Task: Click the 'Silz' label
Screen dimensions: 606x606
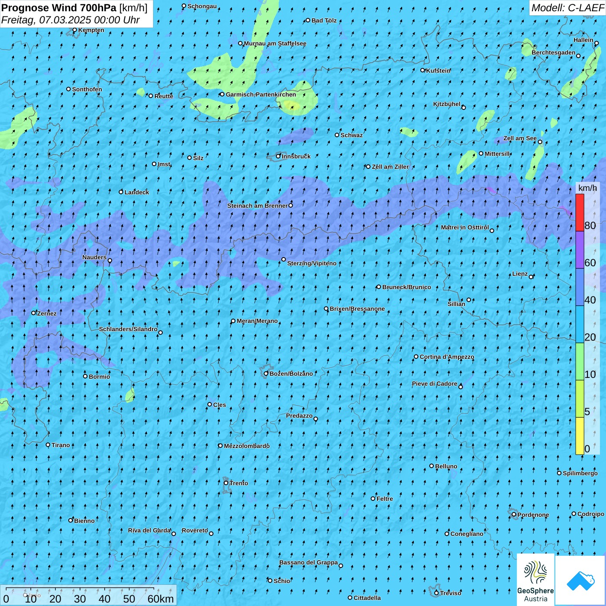Action: point(198,158)
